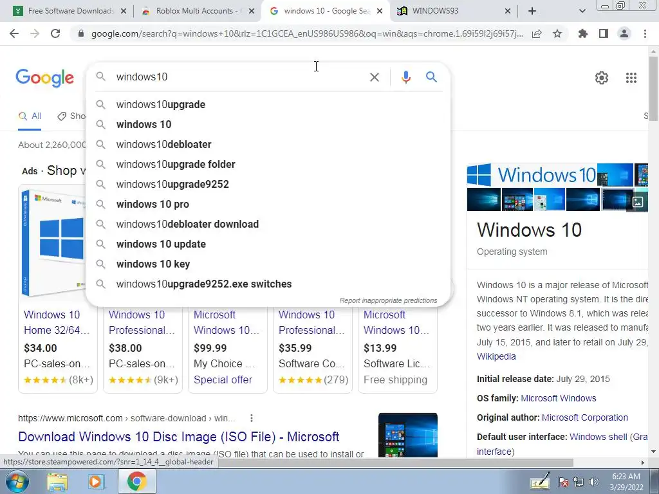Open the volume speaker tray icon
The width and height of the screenshot is (659, 494).
(x=594, y=482)
